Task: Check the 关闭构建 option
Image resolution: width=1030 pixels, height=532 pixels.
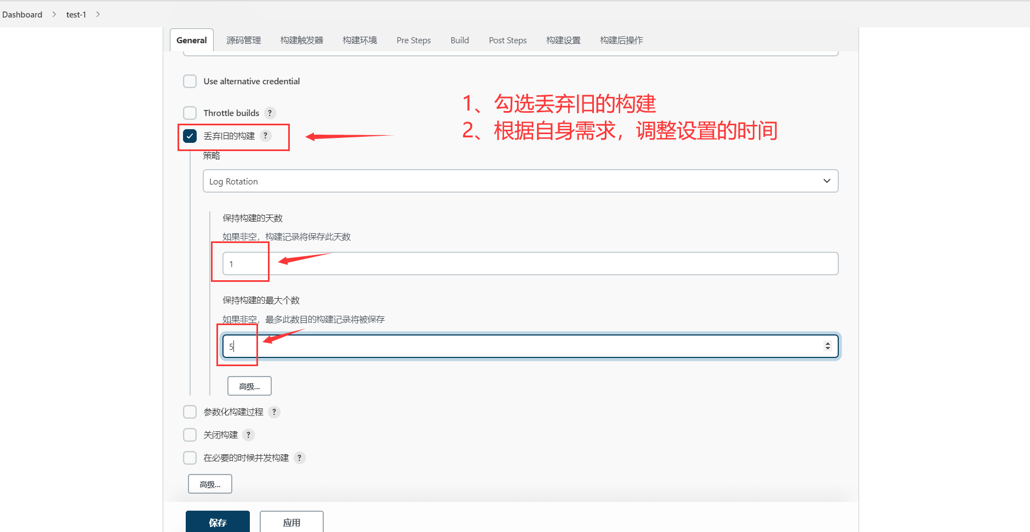Action: [x=190, y=435]
